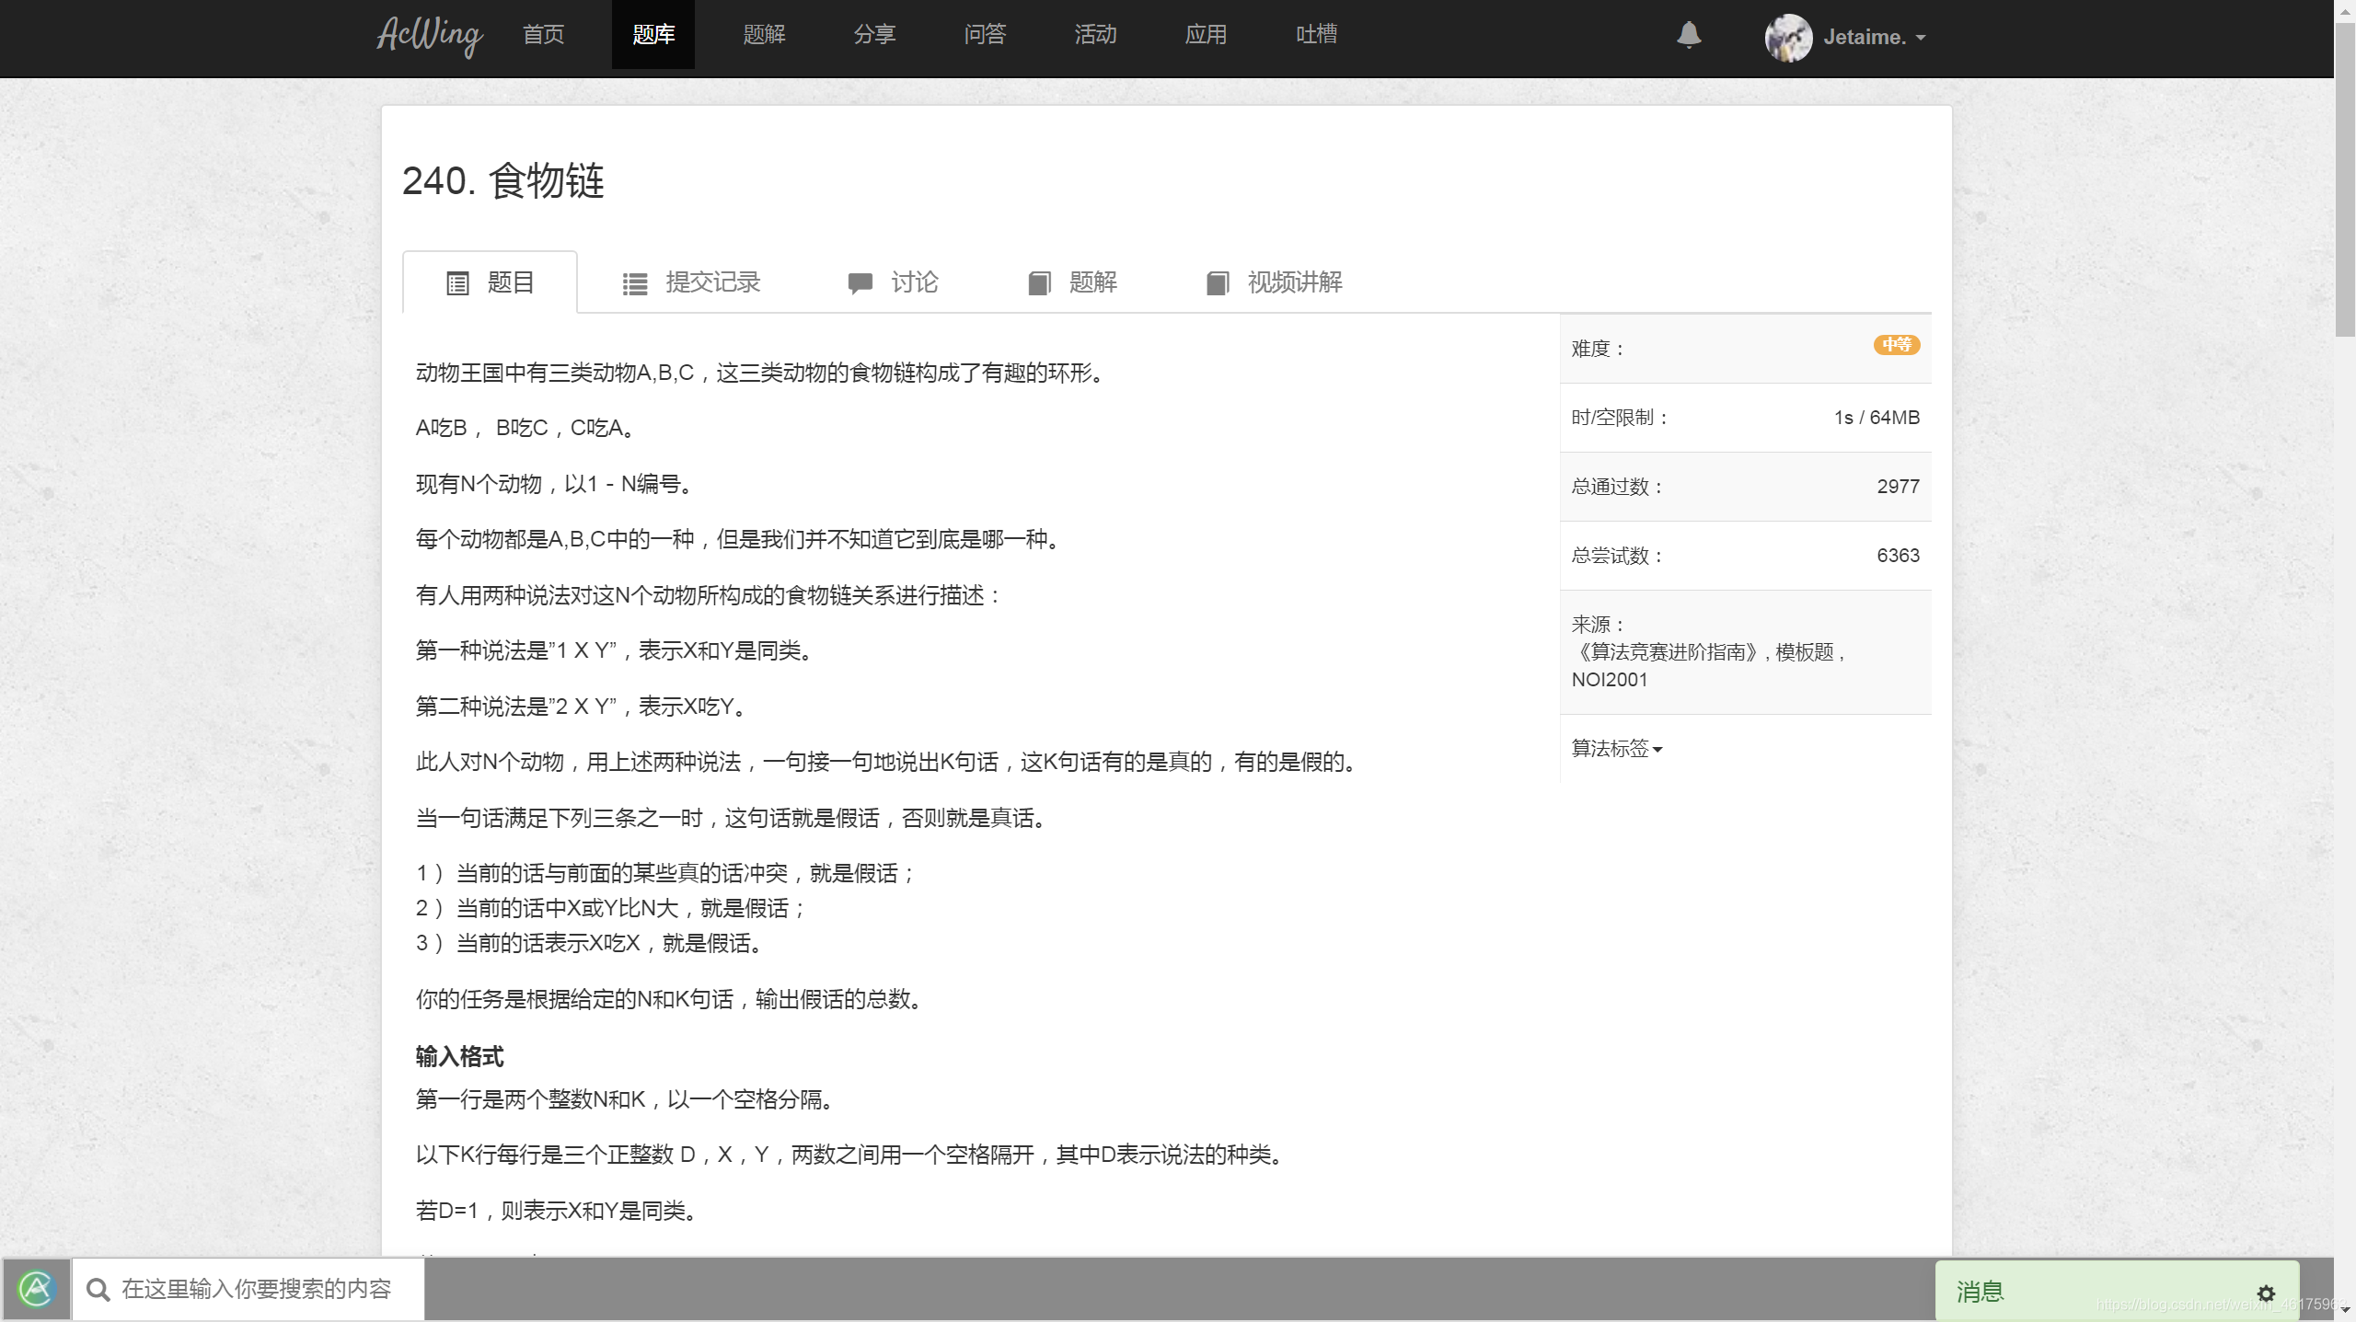Switch to the 讨论 tab
Viewport: 2356px width, 1322px height.
point(893,282)
